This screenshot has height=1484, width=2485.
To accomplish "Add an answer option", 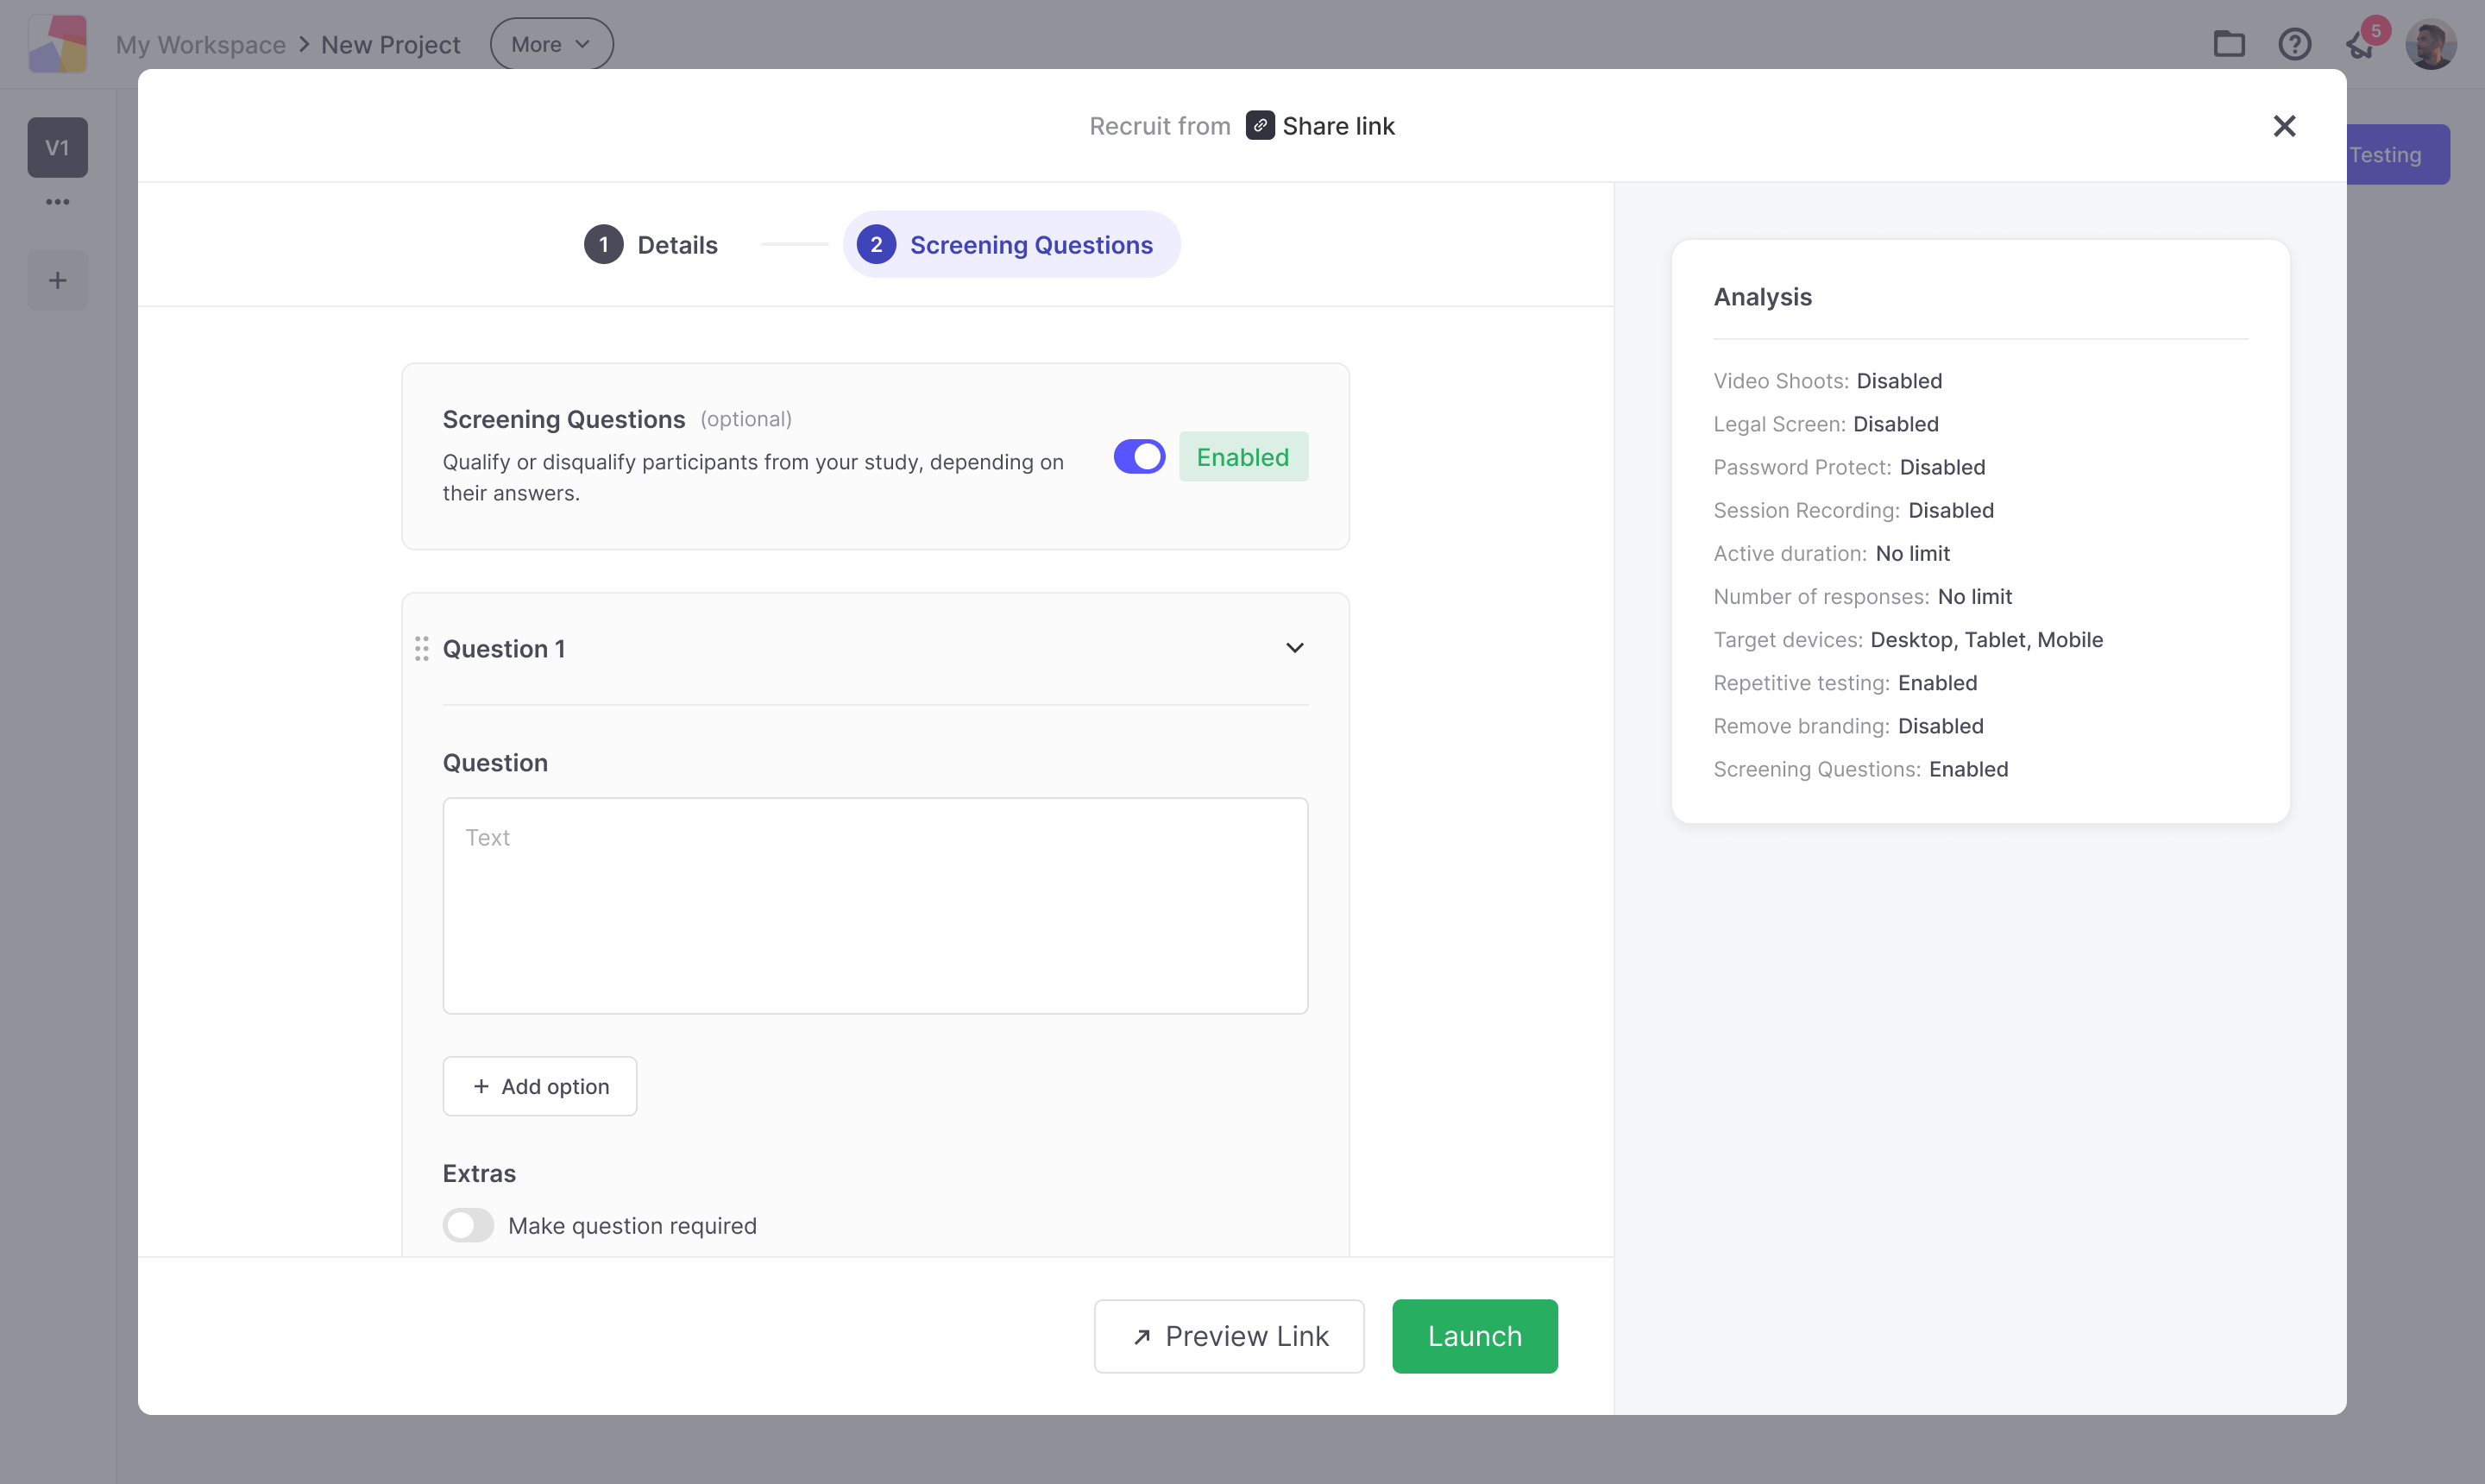I will click(x=540, y=1086).
